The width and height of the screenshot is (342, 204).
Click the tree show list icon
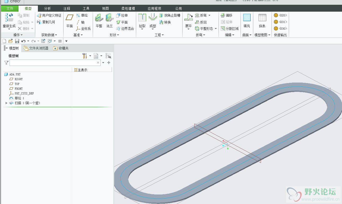pos(96,56)
